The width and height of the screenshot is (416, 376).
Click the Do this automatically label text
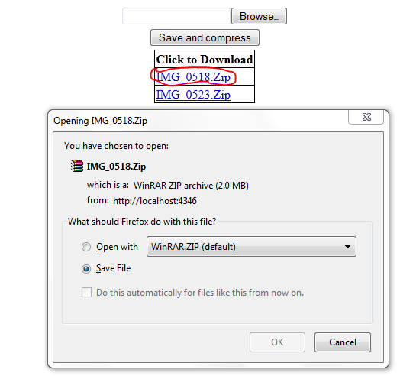tap(200, 293)
